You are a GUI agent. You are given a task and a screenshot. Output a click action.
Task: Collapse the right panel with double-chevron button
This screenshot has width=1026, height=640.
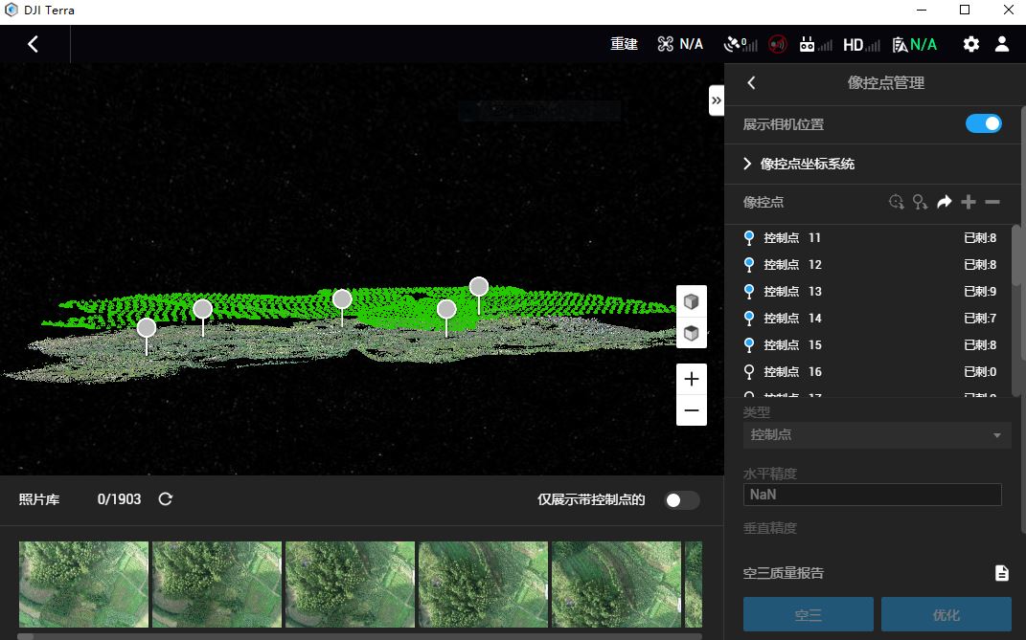click(717, 100)
